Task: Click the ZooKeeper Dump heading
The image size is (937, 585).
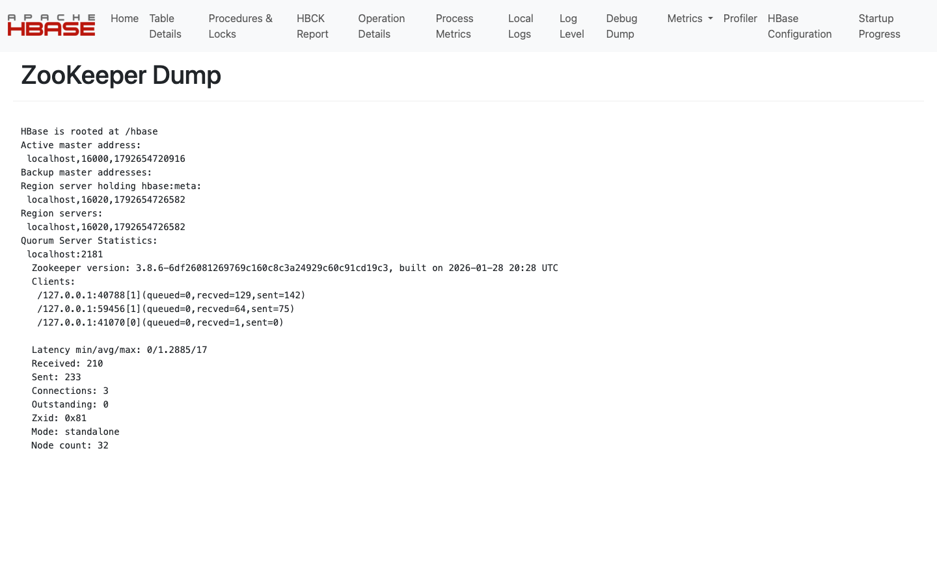Action: [121, 75]
